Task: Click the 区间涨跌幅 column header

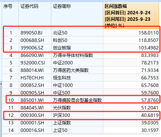Action: (116, 6)
